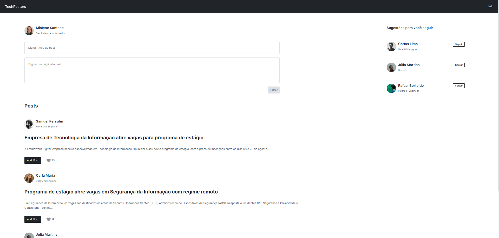This screenshot has height=238, width=499.
Task: Open Samuel's post via Abrir Post
Action: [x=32, y=160]
